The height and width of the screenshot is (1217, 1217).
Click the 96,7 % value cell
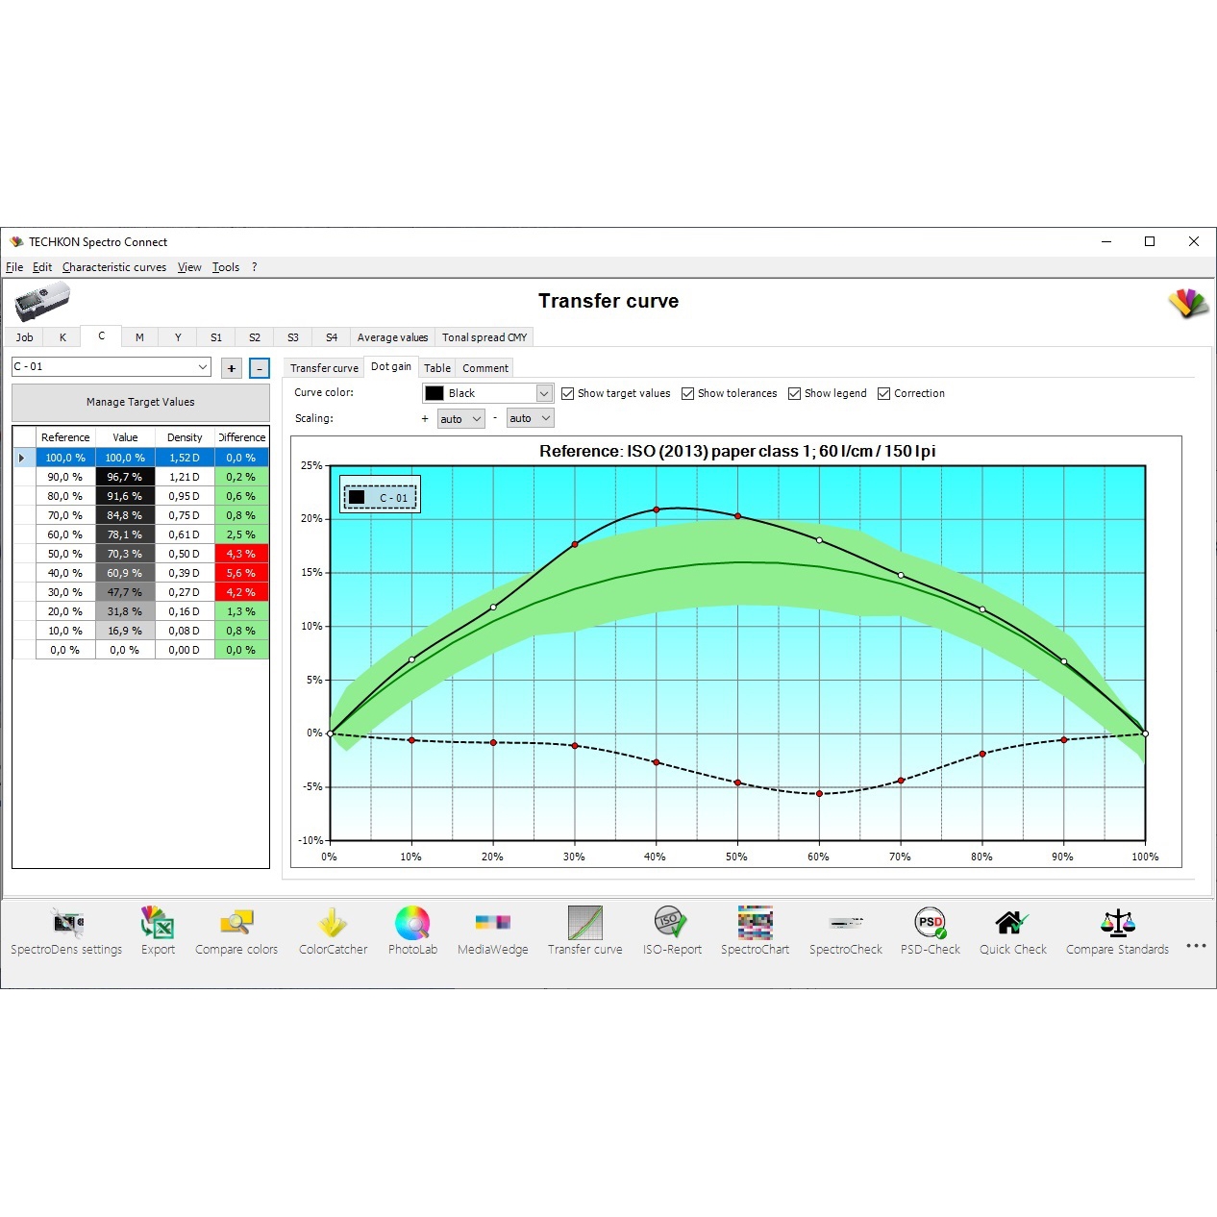pyautogui.click(x=125, y=477)
